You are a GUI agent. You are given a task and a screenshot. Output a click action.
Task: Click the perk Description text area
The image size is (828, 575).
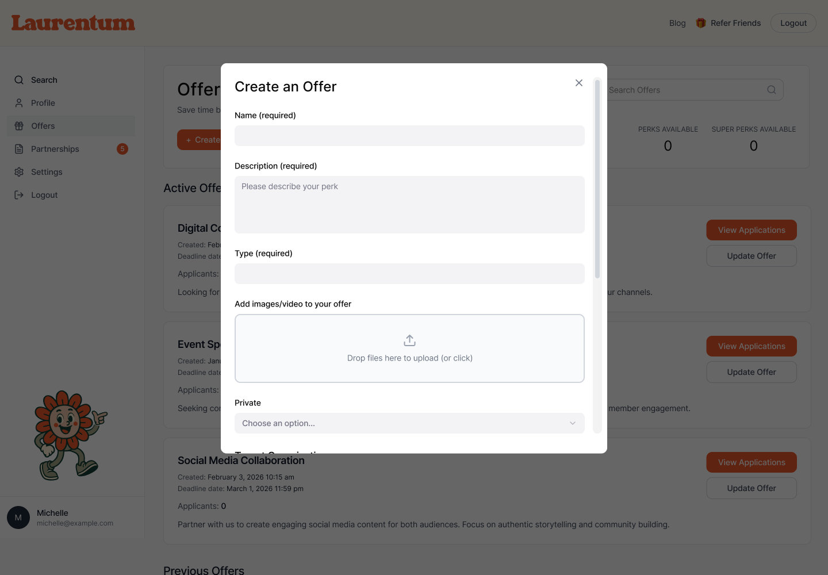click(409, 205)
